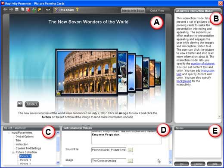Viewport: 224px width, 168px height.
Task: Switch to the Interactivity Editor tab
Action: [x=133, y=11]
